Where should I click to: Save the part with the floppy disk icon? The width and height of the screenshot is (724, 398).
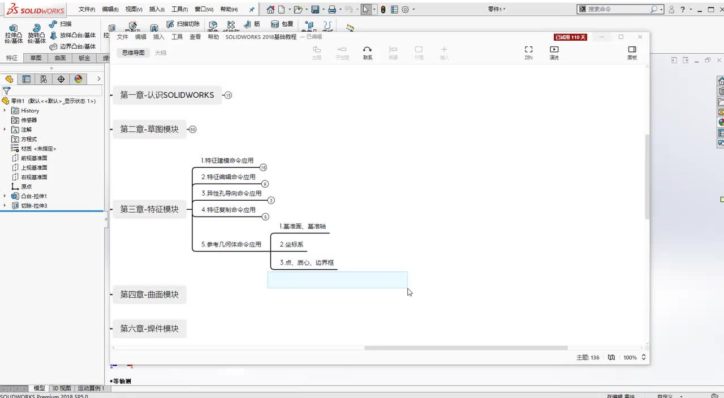pos(315,10)
